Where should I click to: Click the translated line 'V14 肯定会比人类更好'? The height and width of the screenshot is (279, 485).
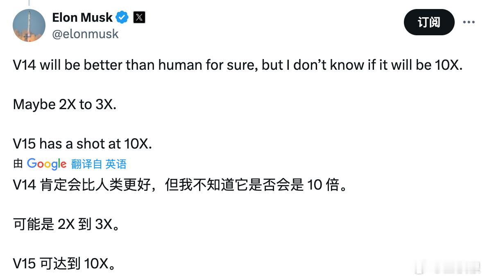point(180,185)
